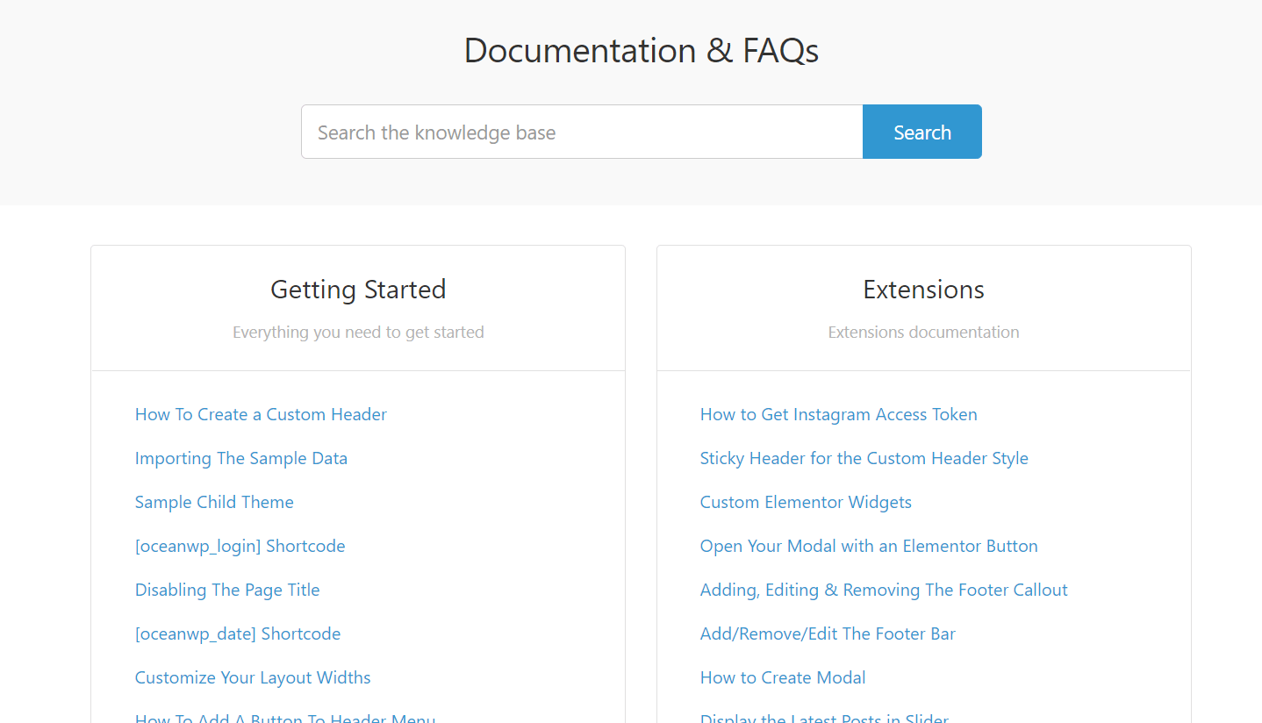Click Everything you need to get started text
This screenshot has height=723, width=1262.
358,332
